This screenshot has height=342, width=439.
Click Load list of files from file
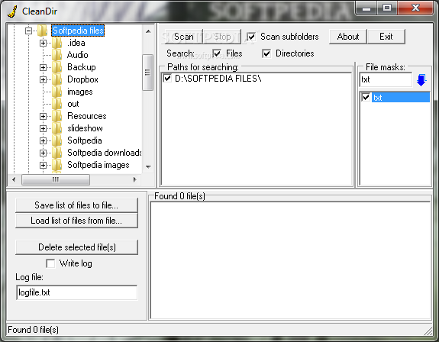pyautogui.click(x=76, y=221)
